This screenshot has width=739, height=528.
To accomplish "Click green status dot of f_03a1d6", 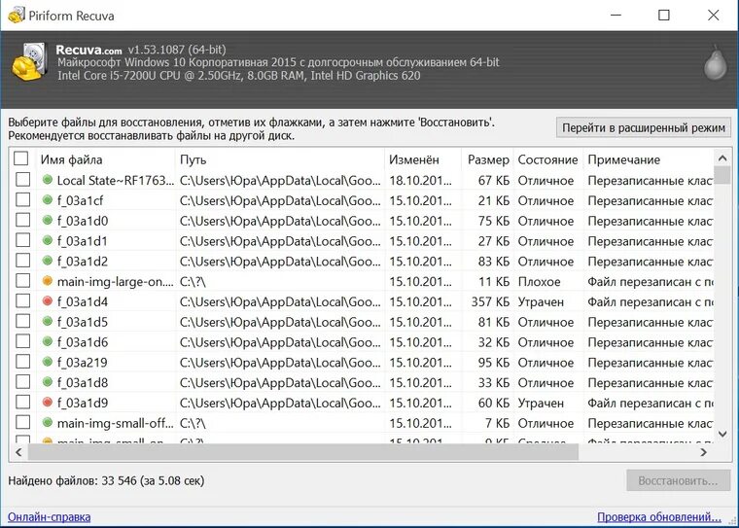I will 47,341.
